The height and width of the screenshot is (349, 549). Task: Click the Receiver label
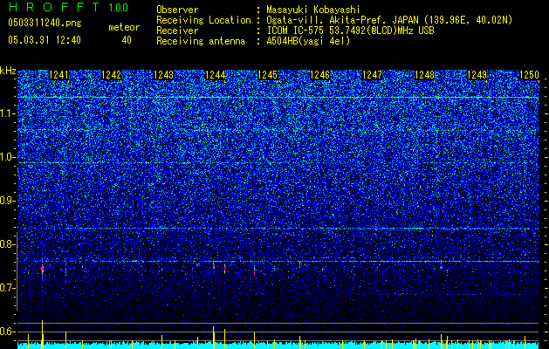177,31
